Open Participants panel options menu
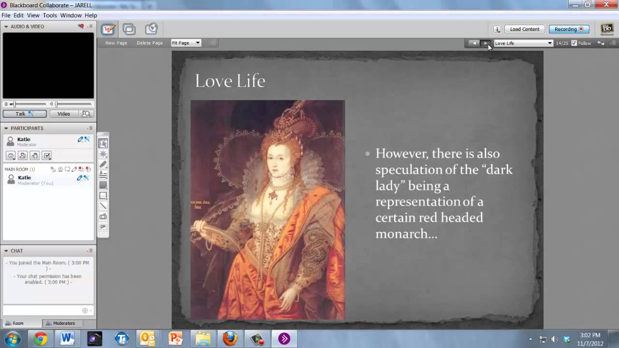This screenshot has height=348, width=619. click(x=90, y=128)
